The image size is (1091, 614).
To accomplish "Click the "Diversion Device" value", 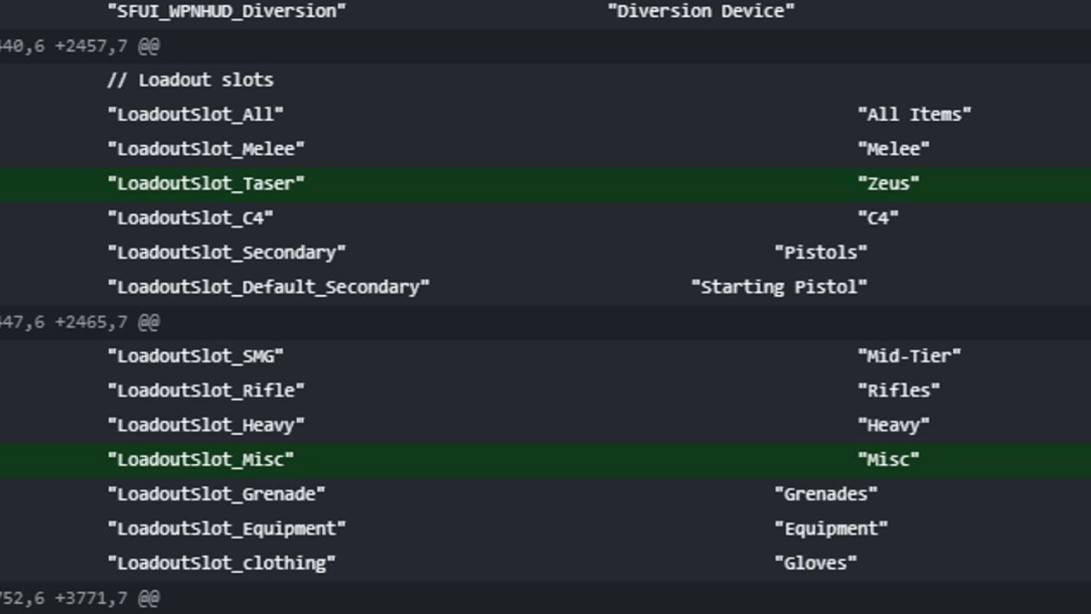I will pyautogui.click(x=701, y=11).
